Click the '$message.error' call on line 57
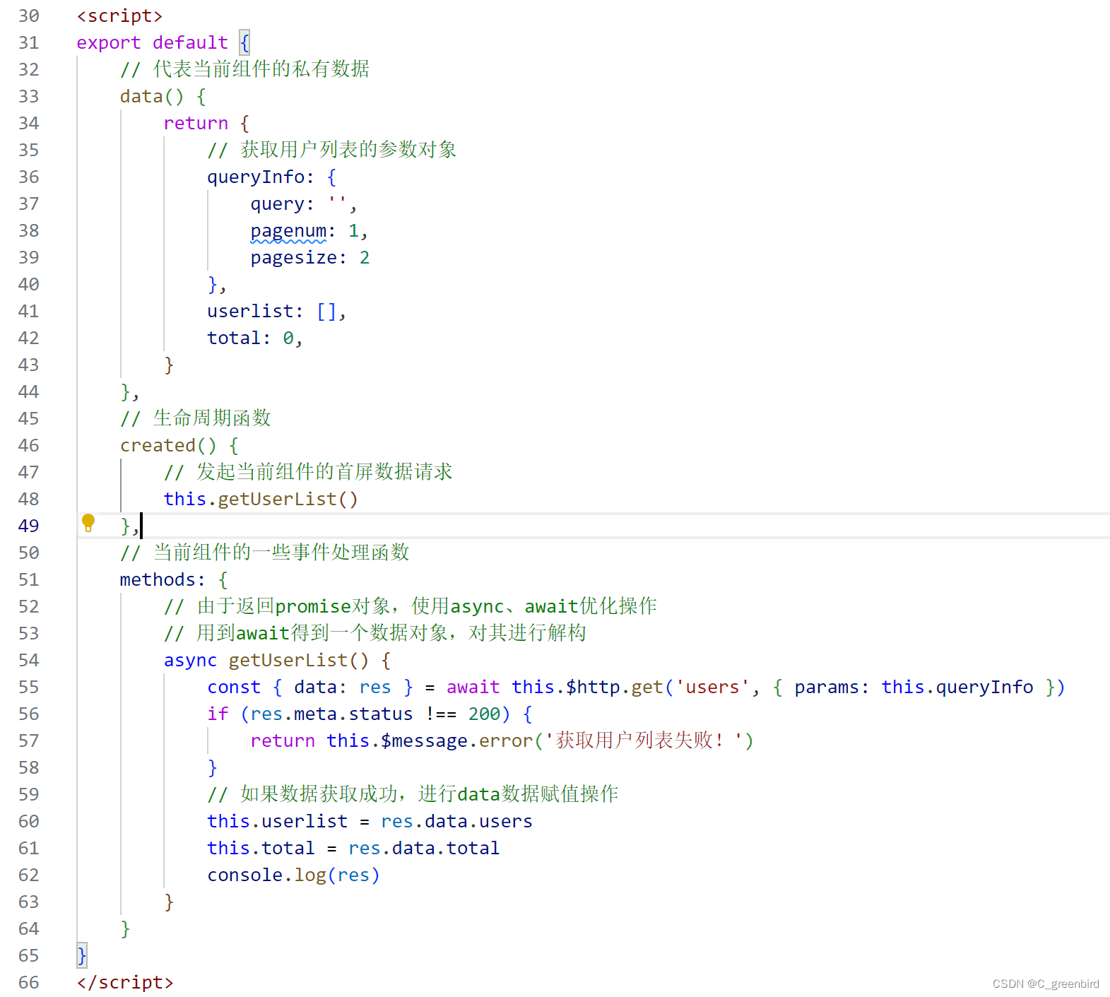The width and height of the screenshot is (1110, 997). click(x=456, y=741)
